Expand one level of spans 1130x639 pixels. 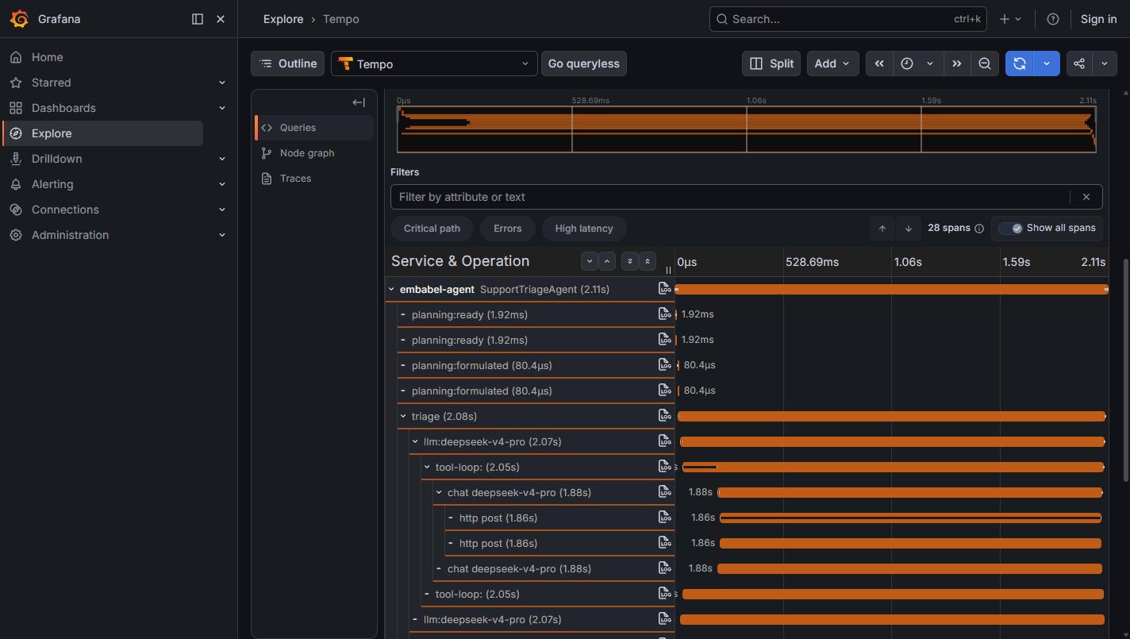[x=589, y=260]
